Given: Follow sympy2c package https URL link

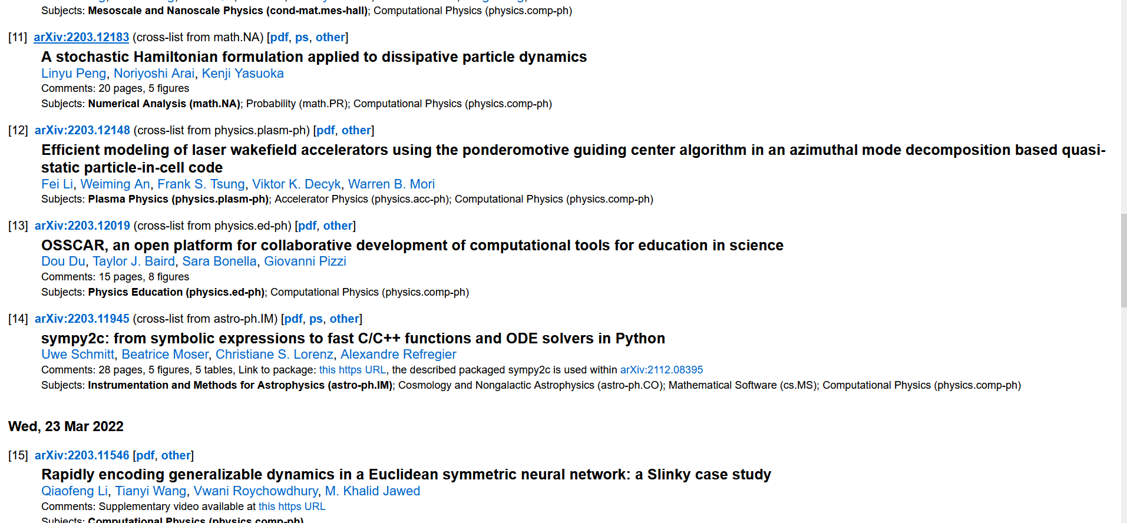Looking at the screenshot, I should (x=352, y=370).
